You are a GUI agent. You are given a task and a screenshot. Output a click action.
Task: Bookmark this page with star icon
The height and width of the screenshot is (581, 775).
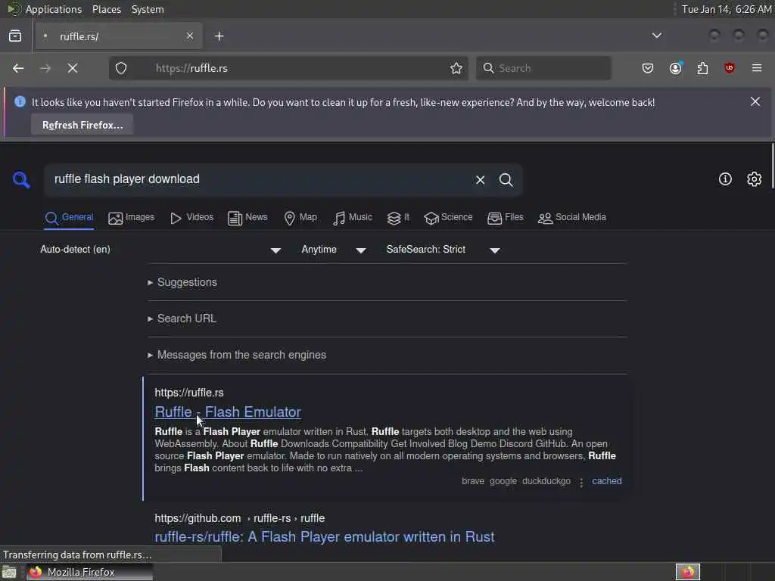(456, 68)
